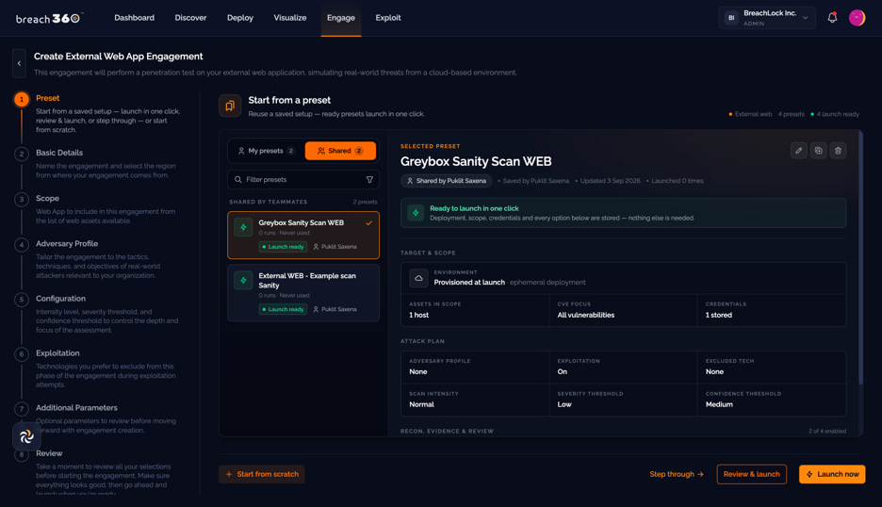Edit the selected preset with pencil icon
This screenshot has width=882, height=507.
(x=799, y=151)
